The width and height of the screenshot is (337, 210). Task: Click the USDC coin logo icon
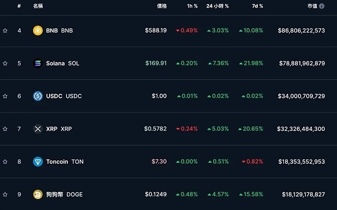point(38,96)
